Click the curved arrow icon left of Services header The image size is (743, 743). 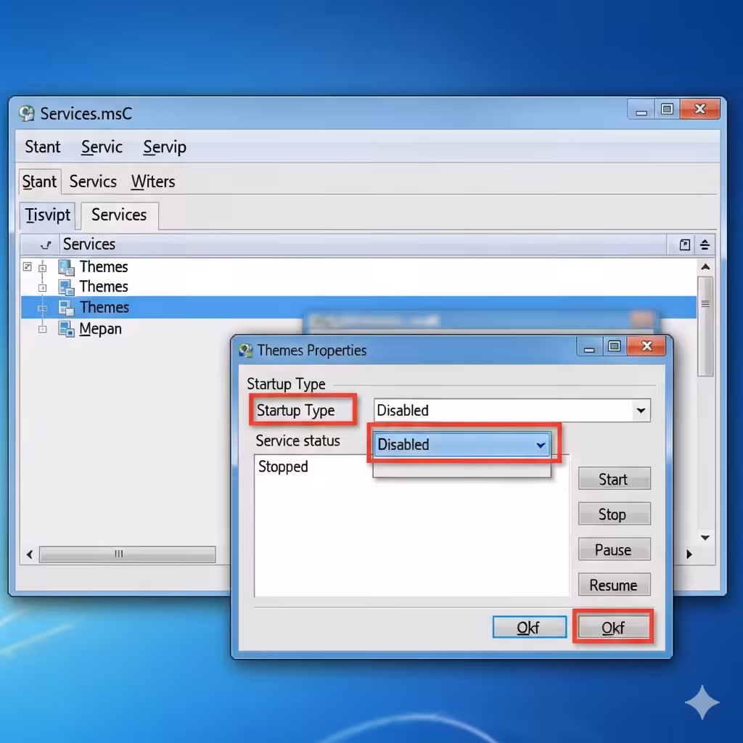46,245
